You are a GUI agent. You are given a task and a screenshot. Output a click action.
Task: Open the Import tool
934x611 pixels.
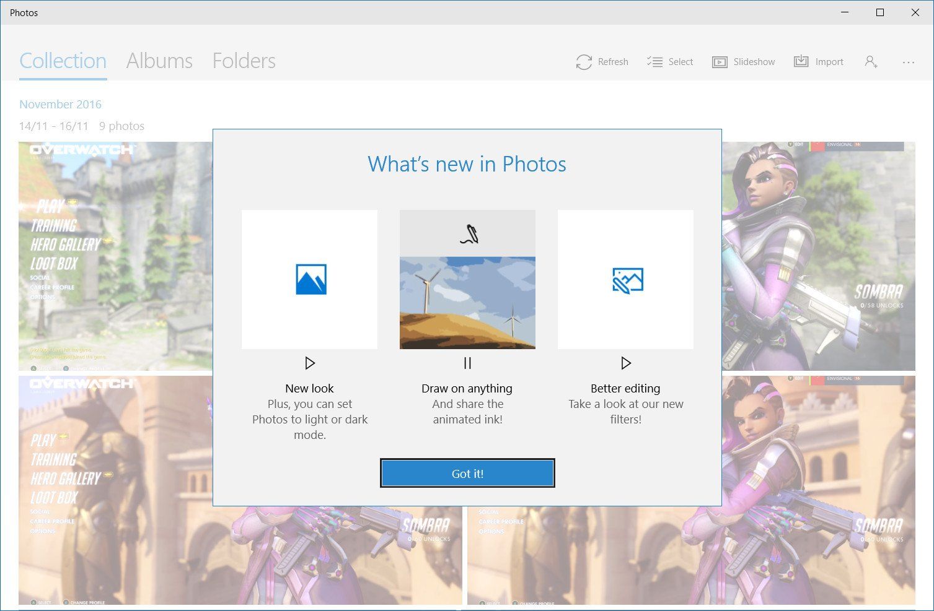point(801,62)
